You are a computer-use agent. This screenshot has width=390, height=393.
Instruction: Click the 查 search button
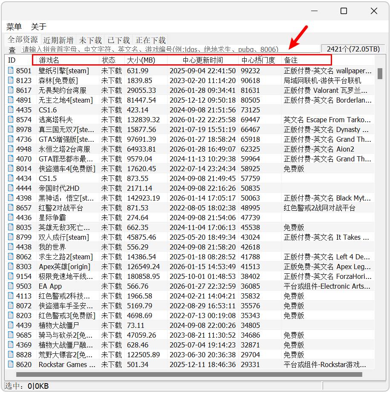[12, 50]
